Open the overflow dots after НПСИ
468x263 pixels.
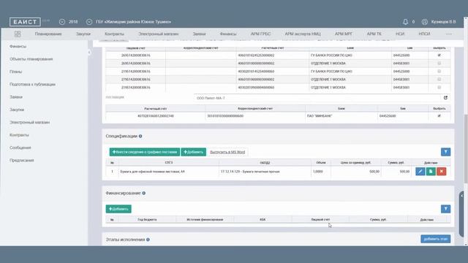[x=448, y=34]
